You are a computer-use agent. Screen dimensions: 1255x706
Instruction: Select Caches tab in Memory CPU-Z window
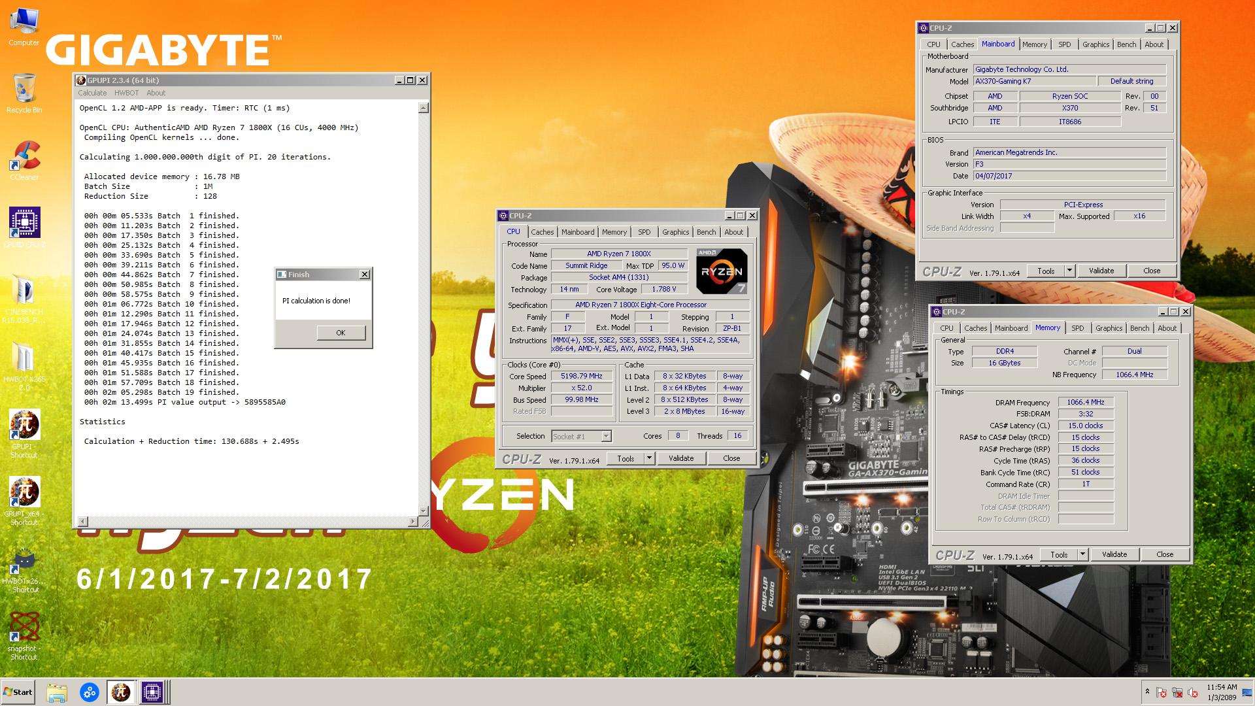(975, 328)
